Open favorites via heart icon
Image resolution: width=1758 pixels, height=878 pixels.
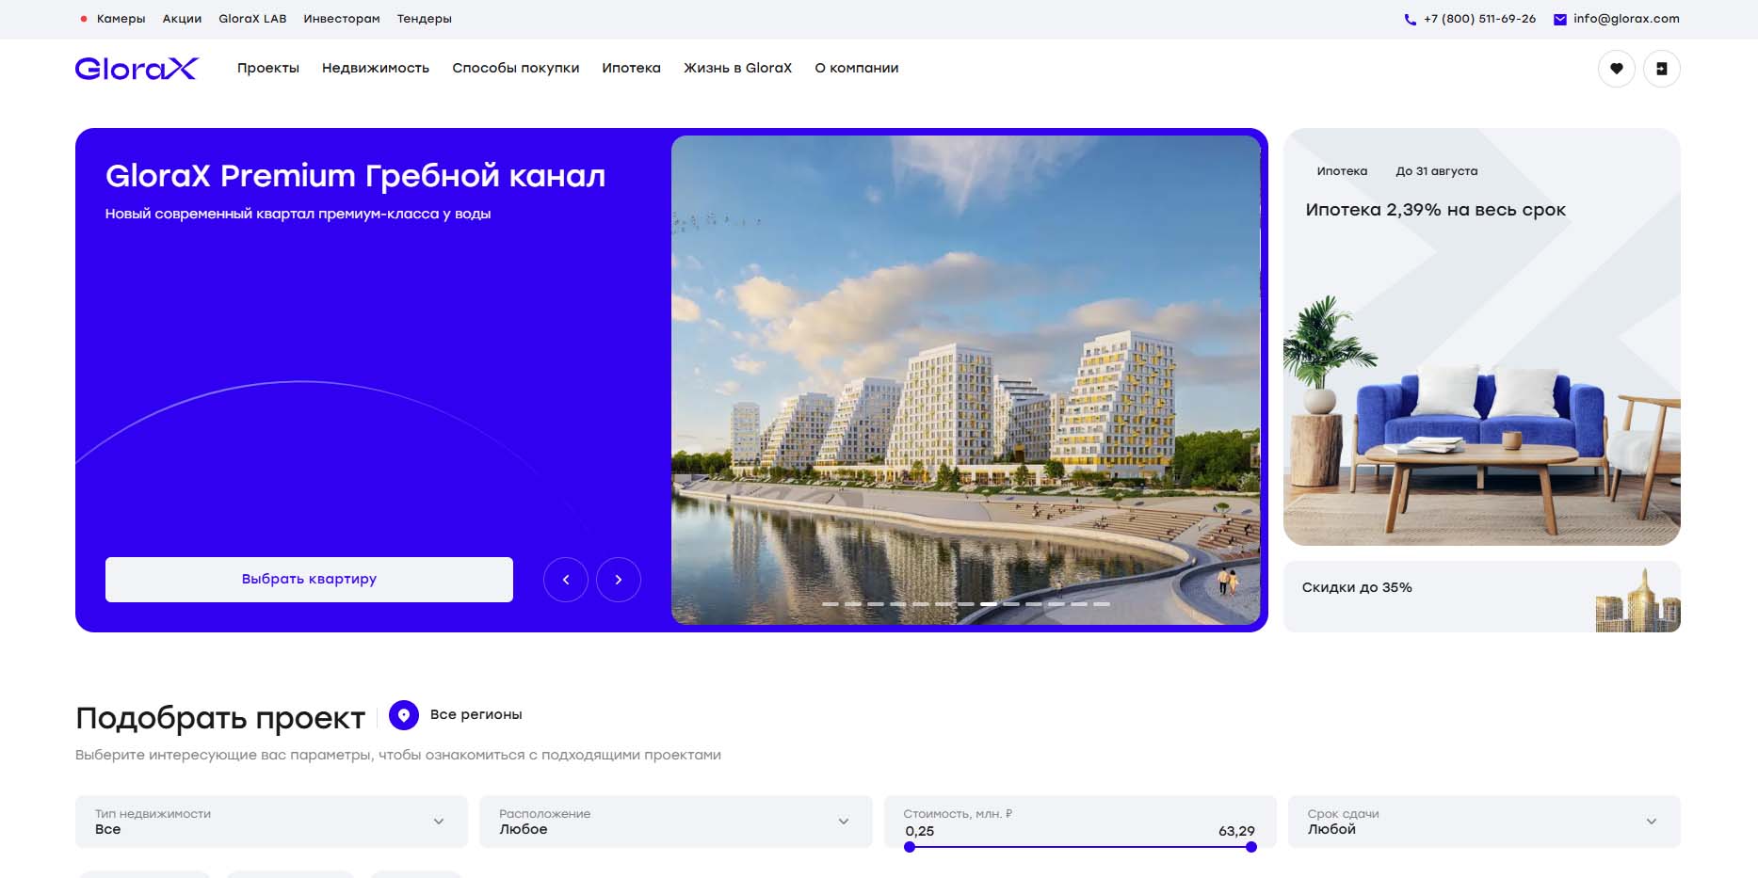[x=1616, y=69]
